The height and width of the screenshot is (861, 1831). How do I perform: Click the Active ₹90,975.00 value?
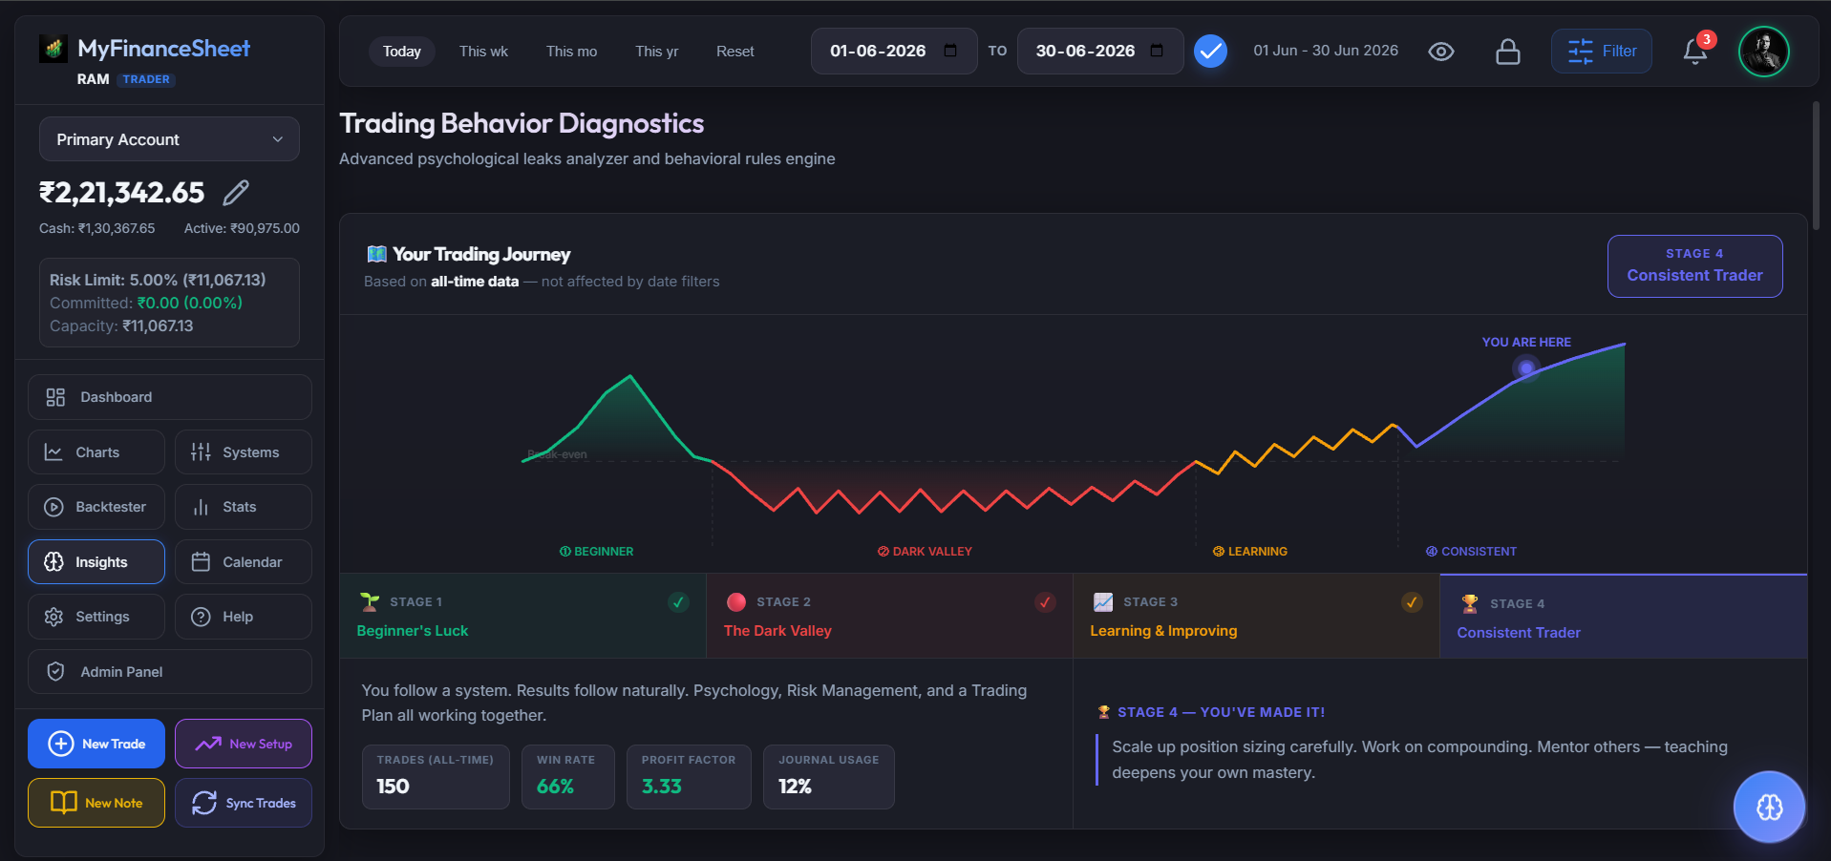(x=242, y=228)
